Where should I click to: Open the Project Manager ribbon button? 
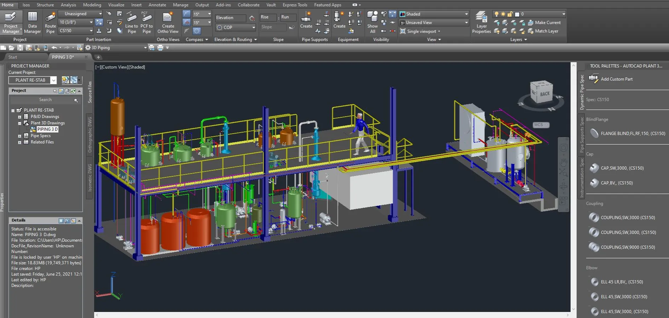pyautogui.click(x=11, y=23)
